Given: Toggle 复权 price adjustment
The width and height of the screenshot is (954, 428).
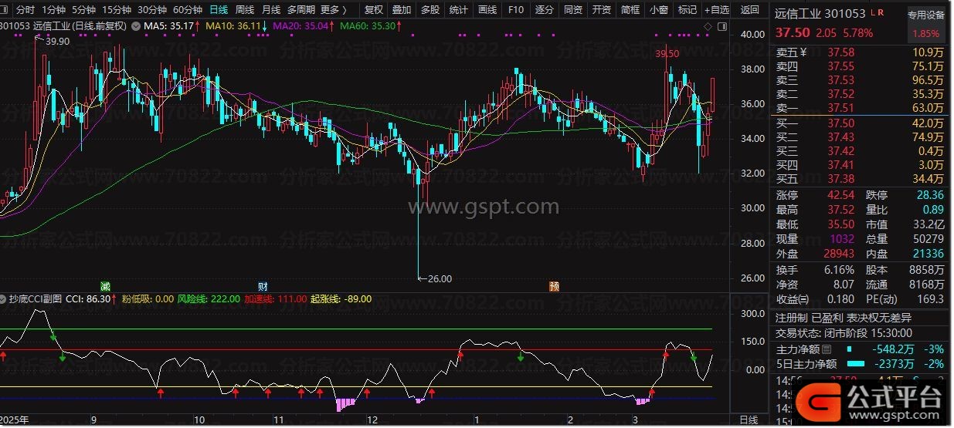Looking at the screenshot, I should tap(373, 10).
